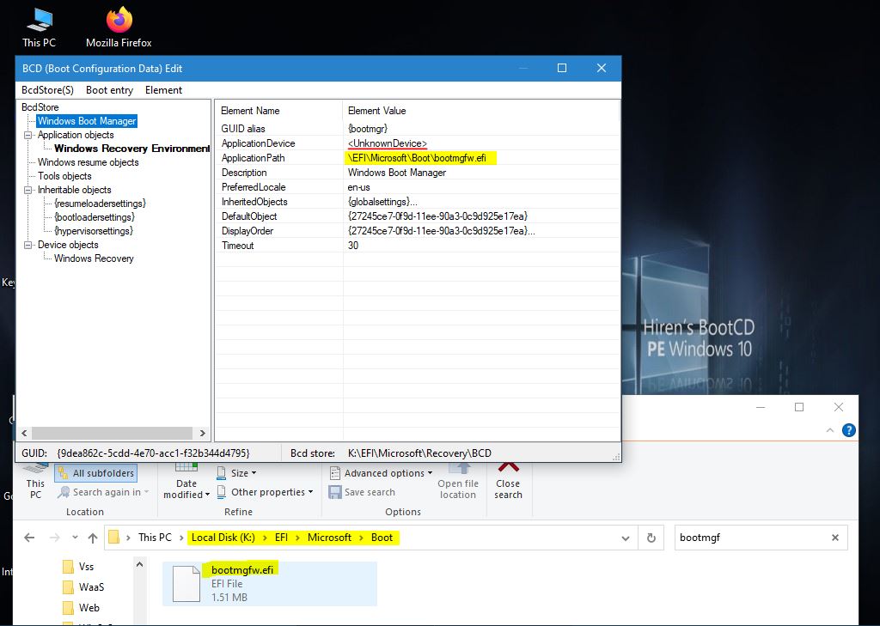
Task: Select {bootloadersettings} in the tree
Action: (x=94, y=217)
